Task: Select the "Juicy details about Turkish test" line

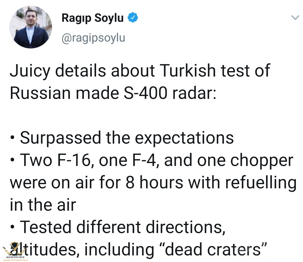Action: coord(140,71)
